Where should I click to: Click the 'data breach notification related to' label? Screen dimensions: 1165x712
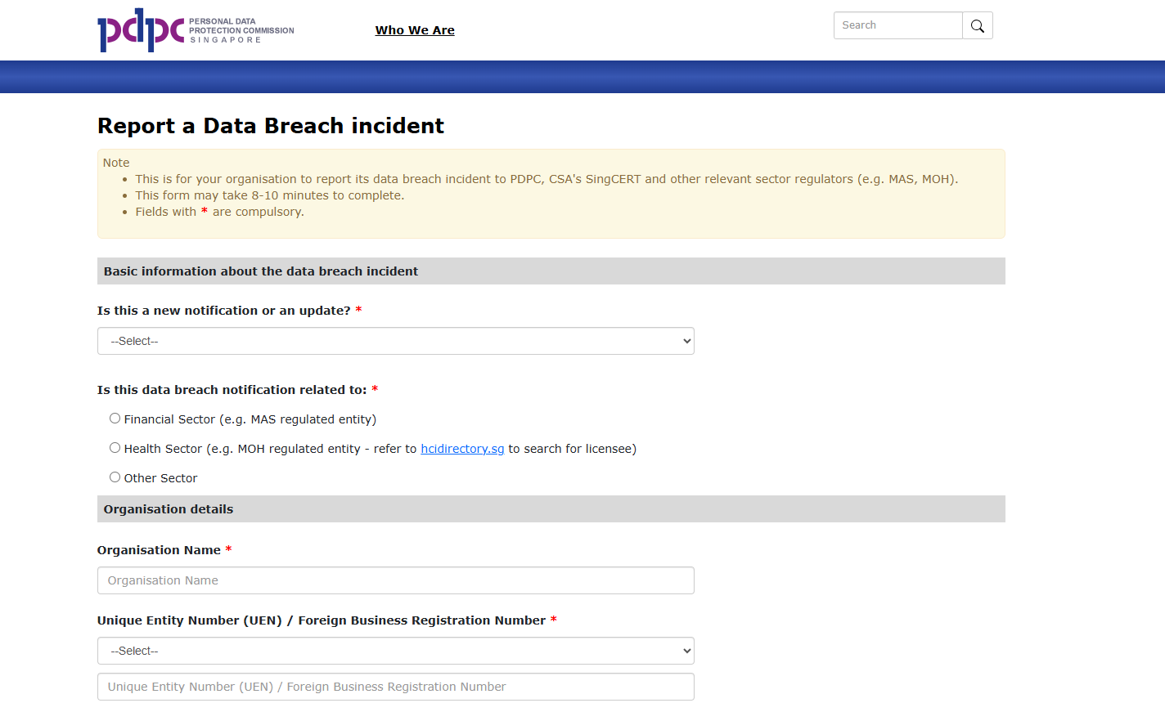pyautogui.click(x=232, y=390)
